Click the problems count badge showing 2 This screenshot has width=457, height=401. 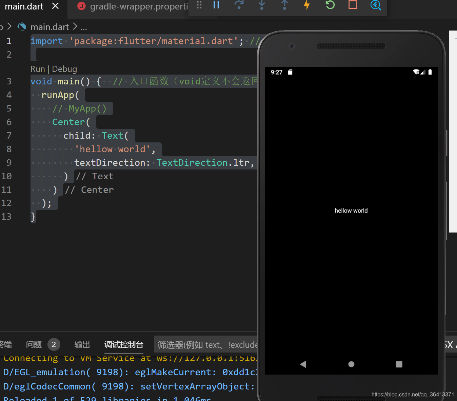[x=54, y=345]
